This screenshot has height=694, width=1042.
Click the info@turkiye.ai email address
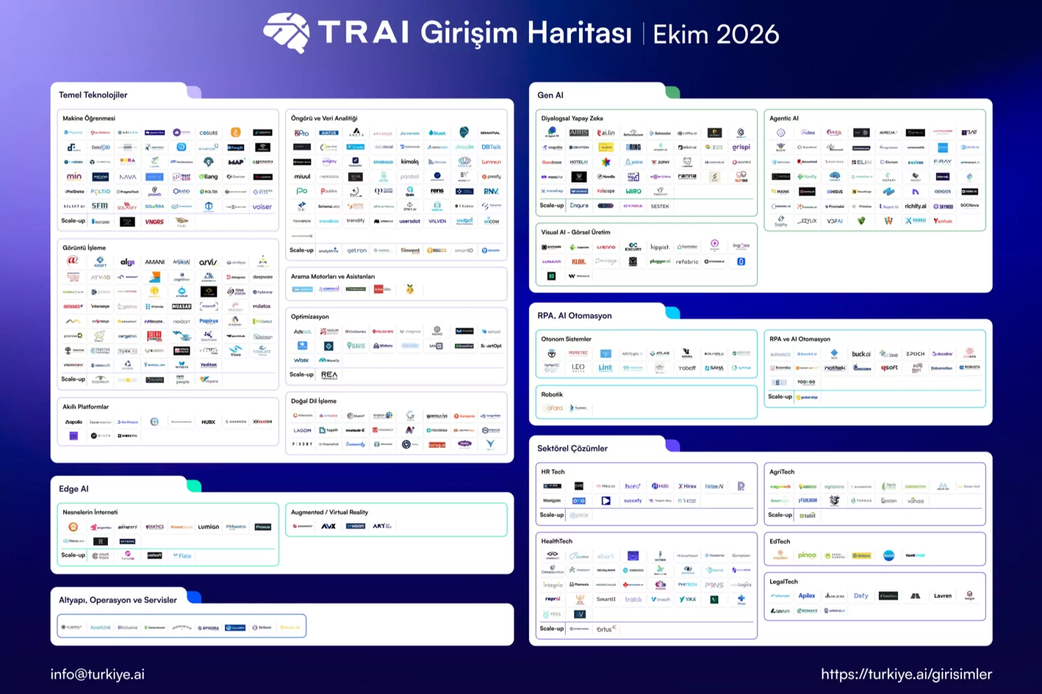(98, 674)
